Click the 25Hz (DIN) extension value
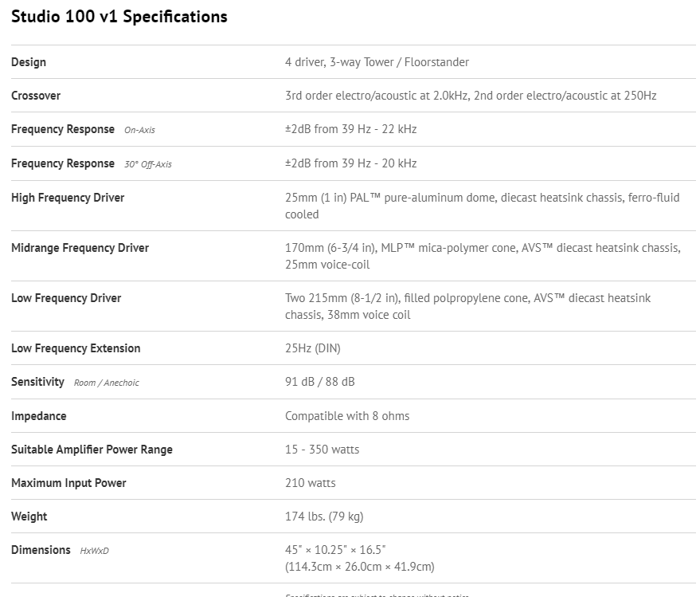700x597 pixels. (x=312, y=348)
